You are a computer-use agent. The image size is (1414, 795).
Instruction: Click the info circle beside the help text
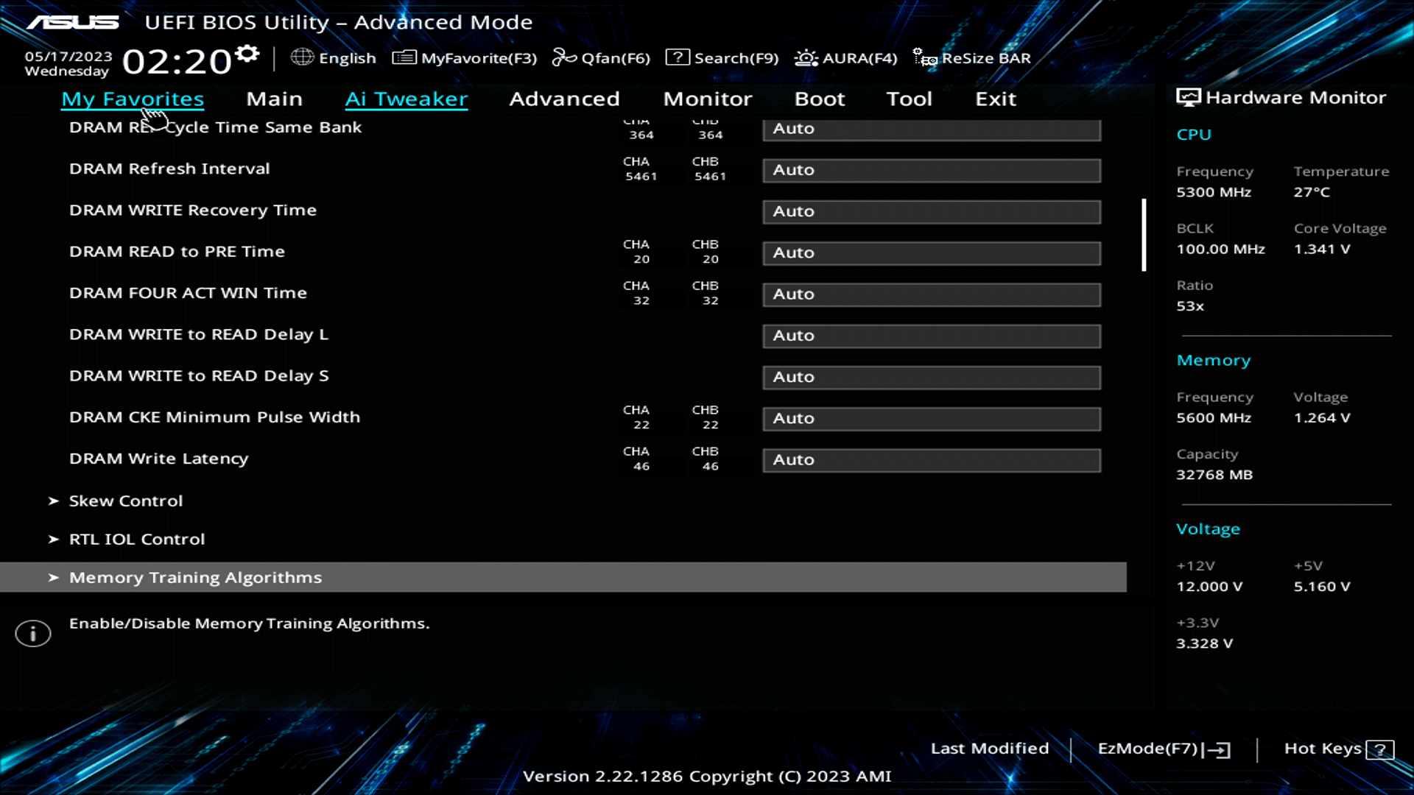click(x=32, y=633)
